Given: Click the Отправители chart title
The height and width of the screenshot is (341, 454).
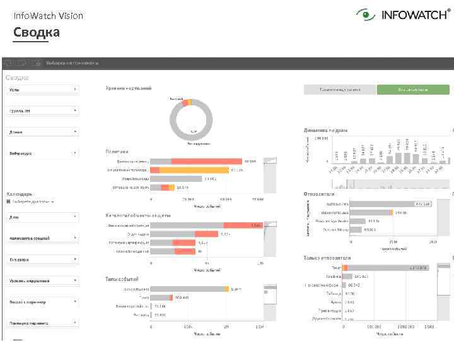Looking at the screenshot, I should 319,194.
